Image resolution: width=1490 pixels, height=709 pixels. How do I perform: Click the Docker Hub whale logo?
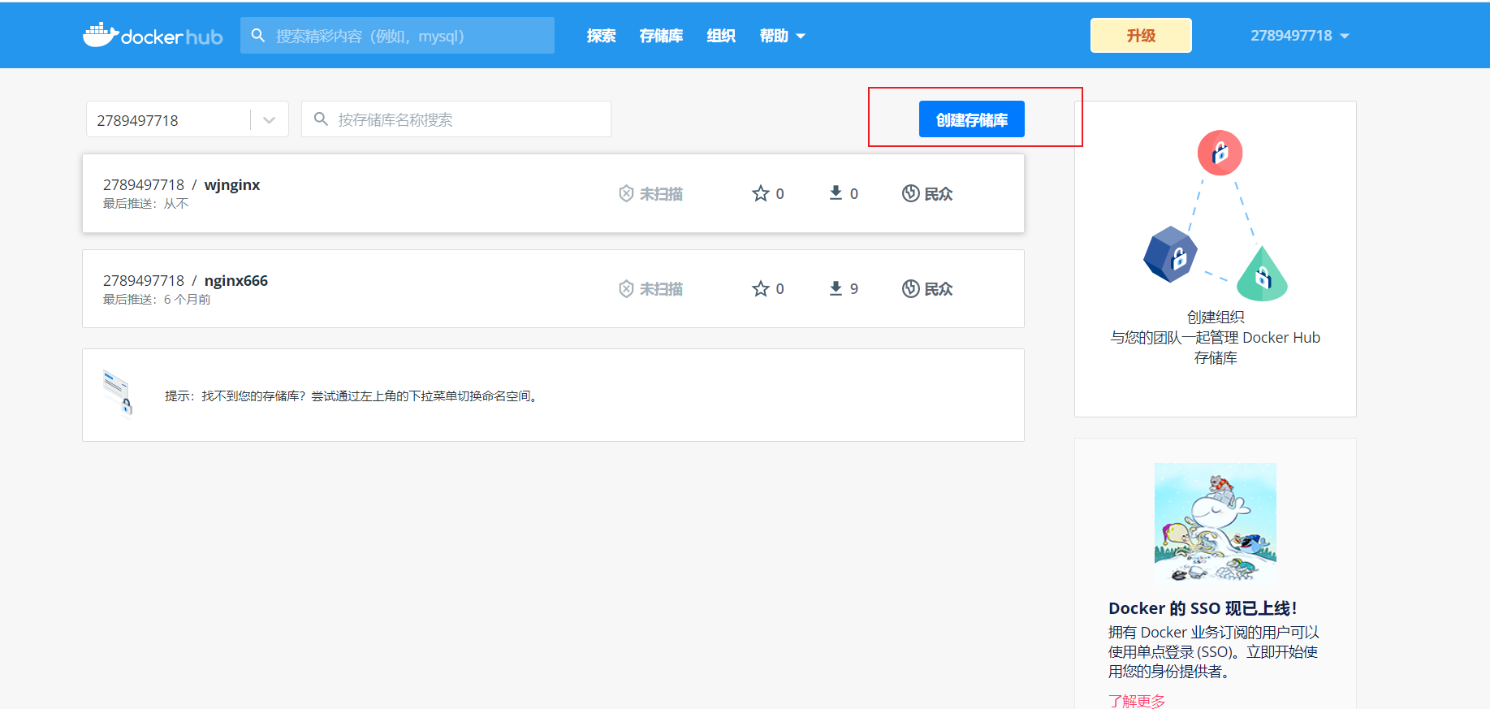tap(153, 35)
